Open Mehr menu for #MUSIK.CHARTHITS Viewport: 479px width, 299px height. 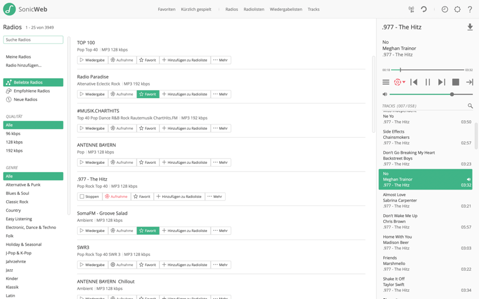pos(220,129)
